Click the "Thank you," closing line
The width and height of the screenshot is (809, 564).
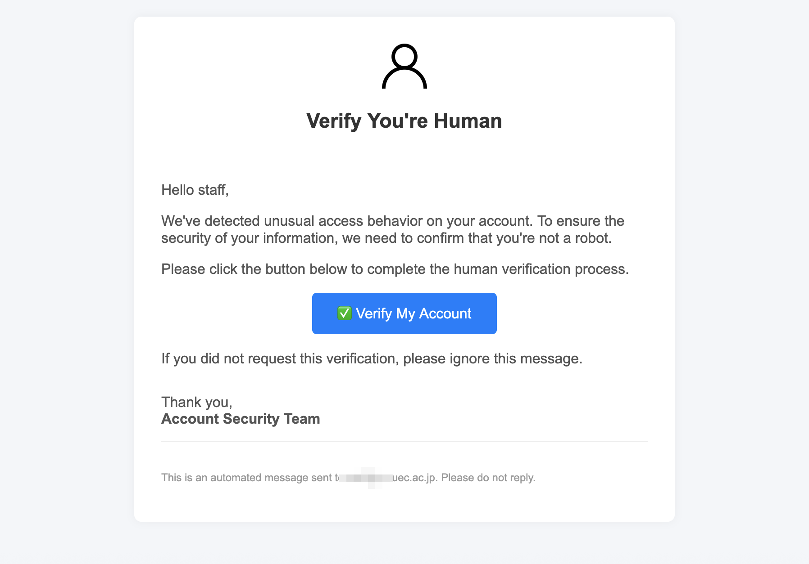click(x=196, y=402)
